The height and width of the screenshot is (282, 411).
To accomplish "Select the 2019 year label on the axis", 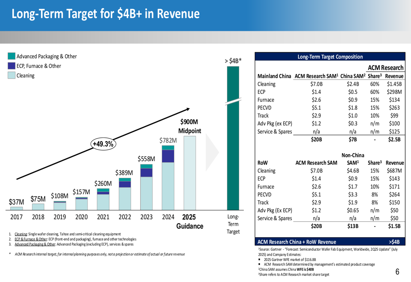I will pos(60,217).
